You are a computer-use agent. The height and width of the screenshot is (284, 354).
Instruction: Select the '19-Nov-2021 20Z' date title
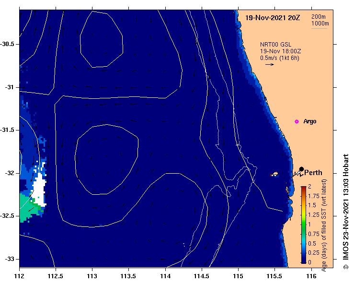click(x=273, y=18)
